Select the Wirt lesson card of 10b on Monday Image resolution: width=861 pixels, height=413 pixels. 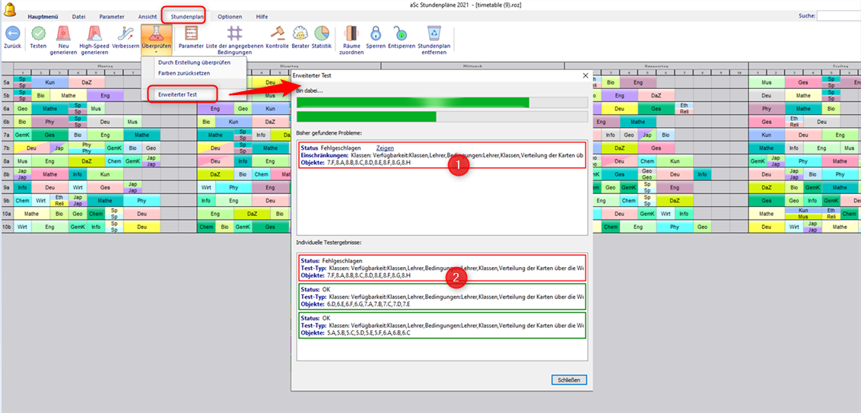coord(23,226)
